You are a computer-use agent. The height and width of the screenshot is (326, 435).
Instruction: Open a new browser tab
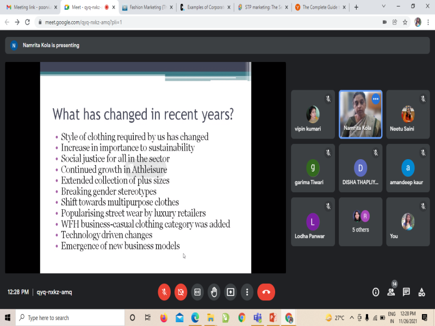pos(356,8)
